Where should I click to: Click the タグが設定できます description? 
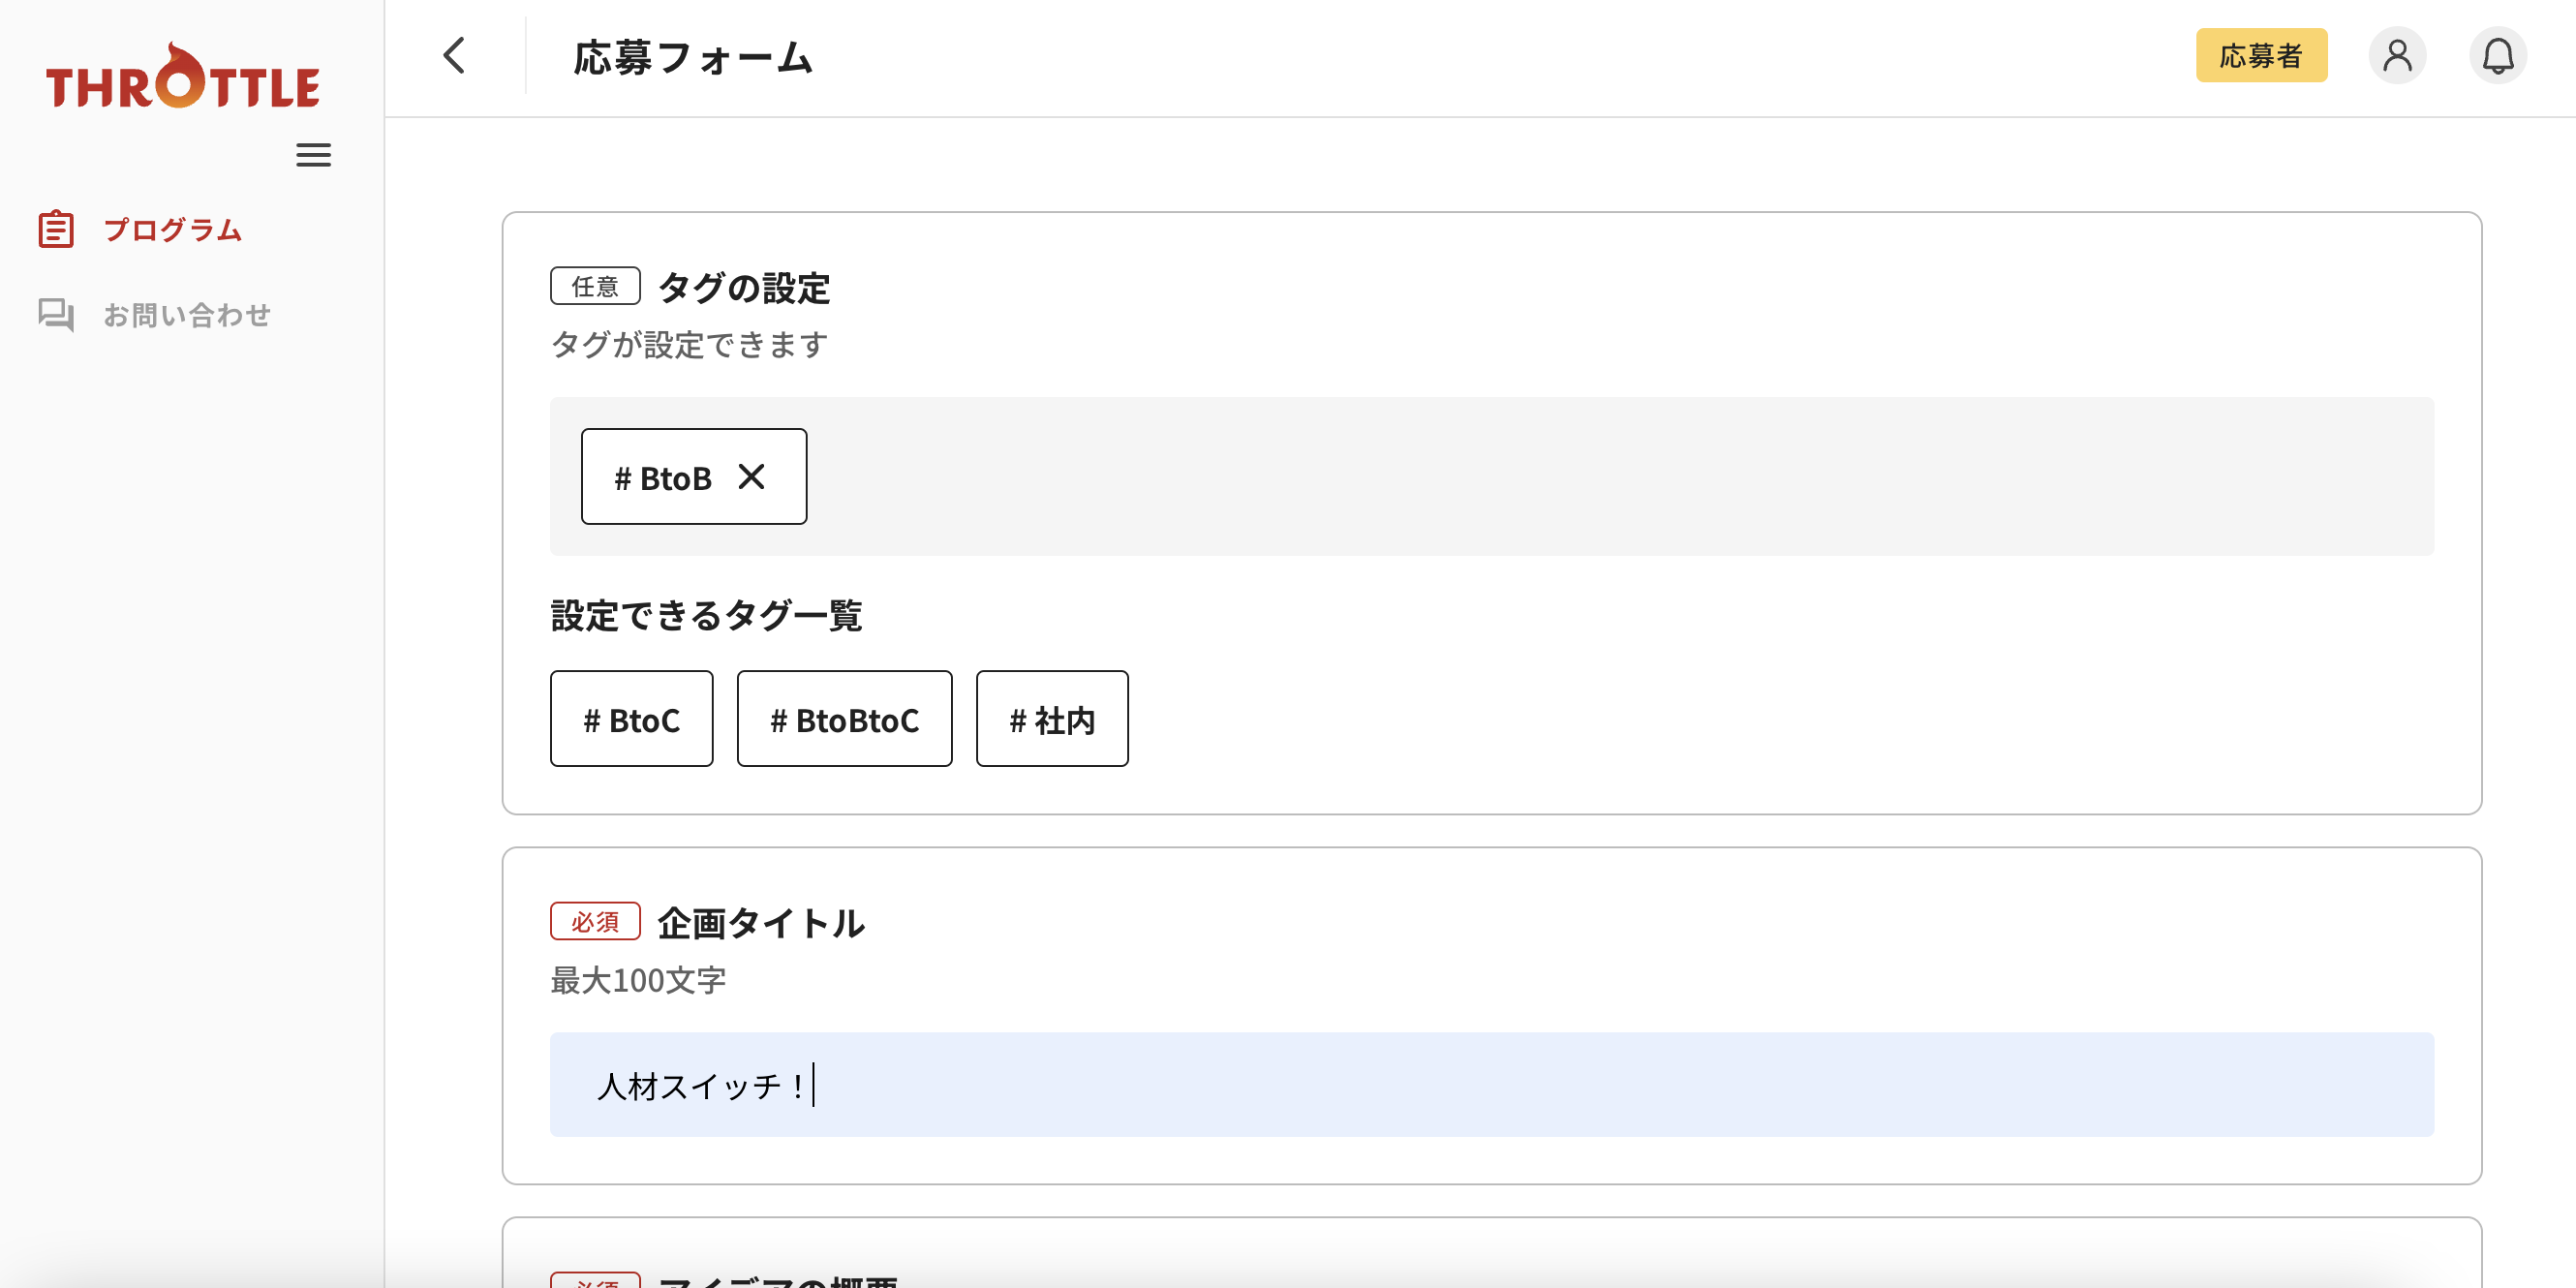click(689, 345)
